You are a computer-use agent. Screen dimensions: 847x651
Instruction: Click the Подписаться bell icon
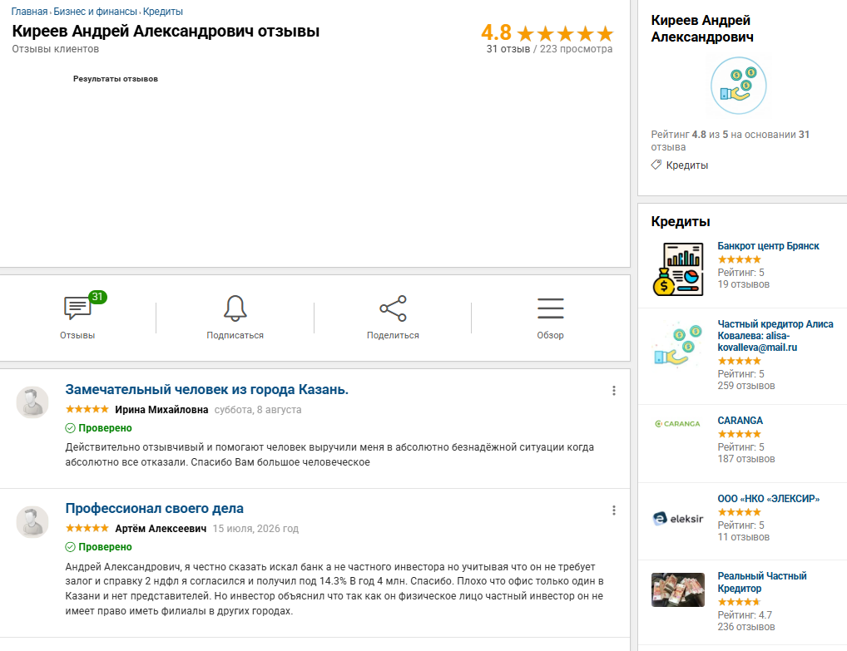(x=235, y=308)
